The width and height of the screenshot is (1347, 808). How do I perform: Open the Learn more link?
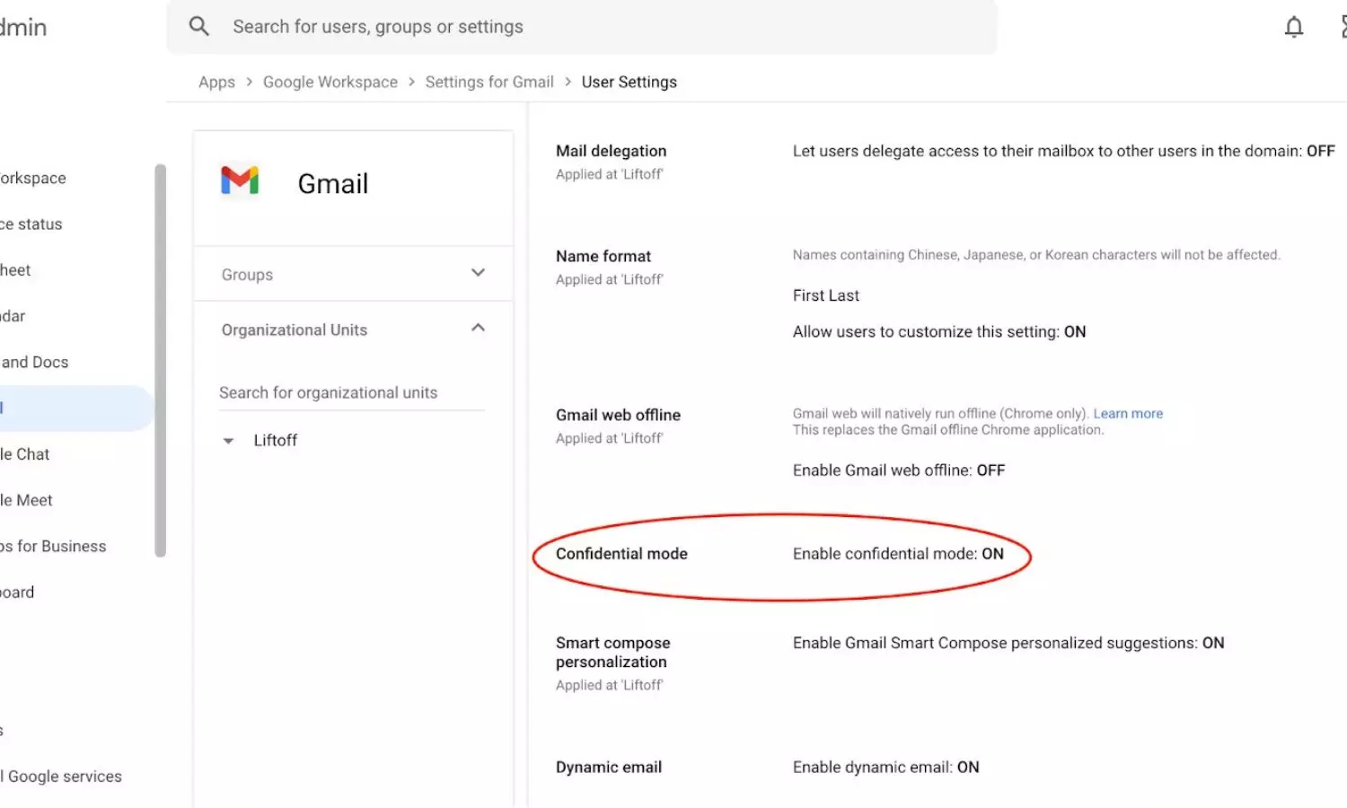[1127, 414]
